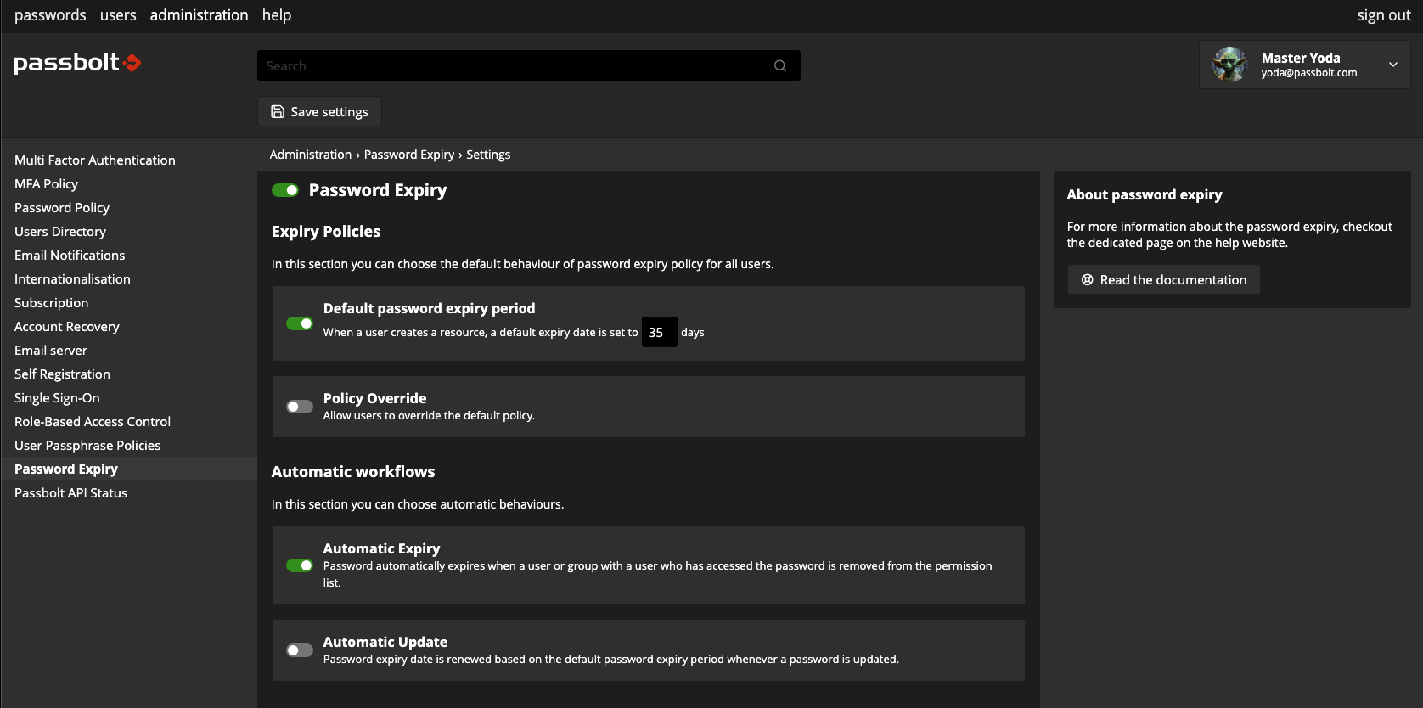Open the passwords top menu

tap(50, 15)
